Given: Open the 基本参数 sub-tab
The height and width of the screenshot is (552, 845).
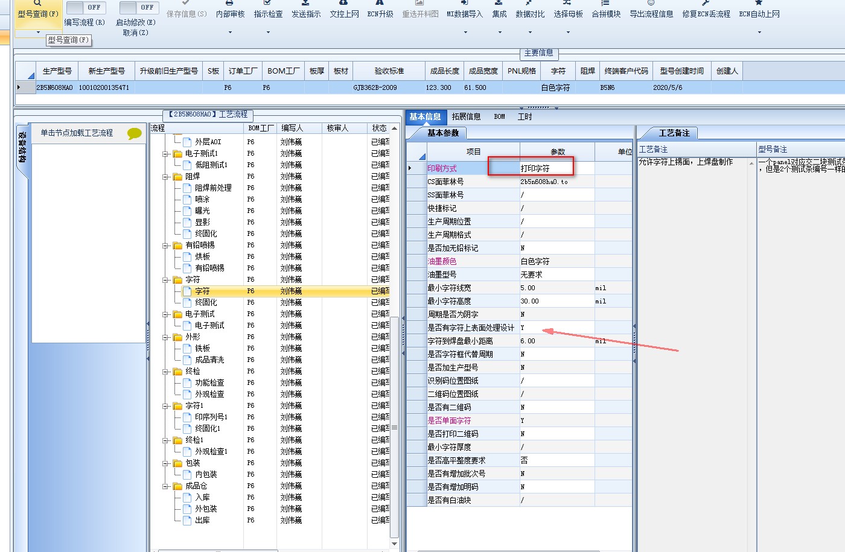Looking at the screenshot, I should click(x=442, y=133).
